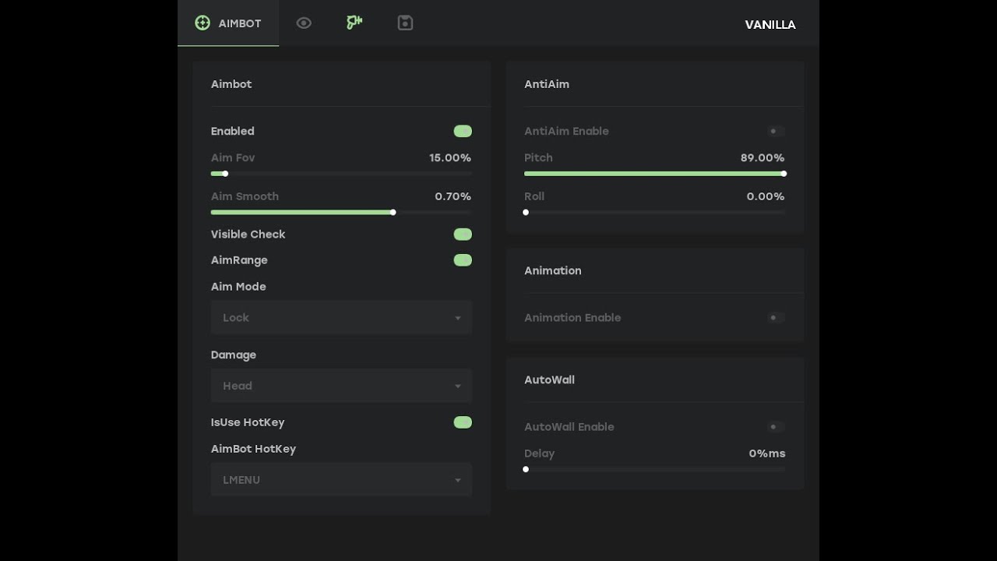The width and height of the screenshot is (997, 561).
Task: Turn off the Visible Check switch
Action: 463,235
